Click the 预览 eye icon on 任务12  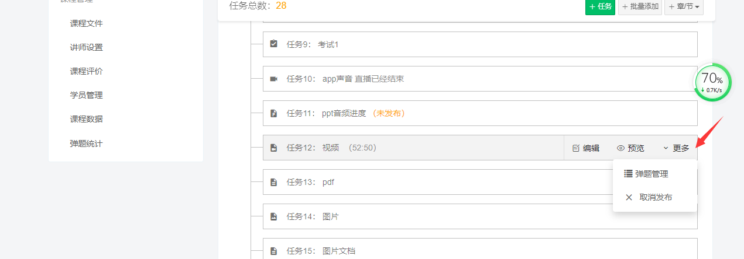point(621,148)
